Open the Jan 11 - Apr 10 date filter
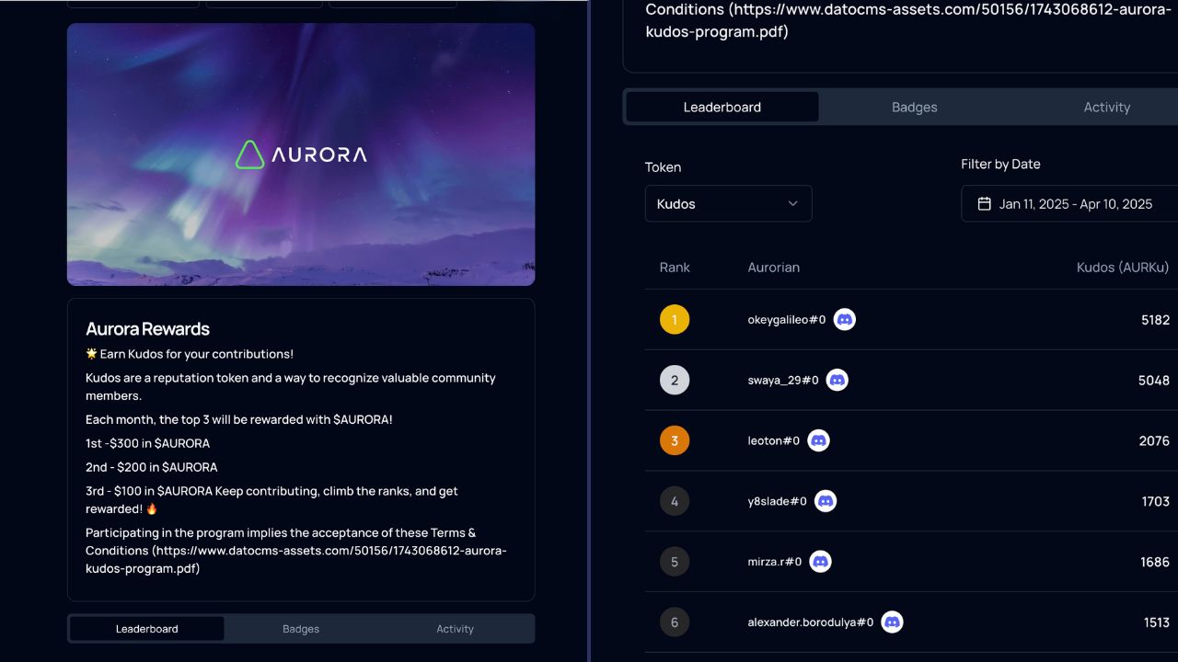1178x662 pixels. tap(1069, 203)
